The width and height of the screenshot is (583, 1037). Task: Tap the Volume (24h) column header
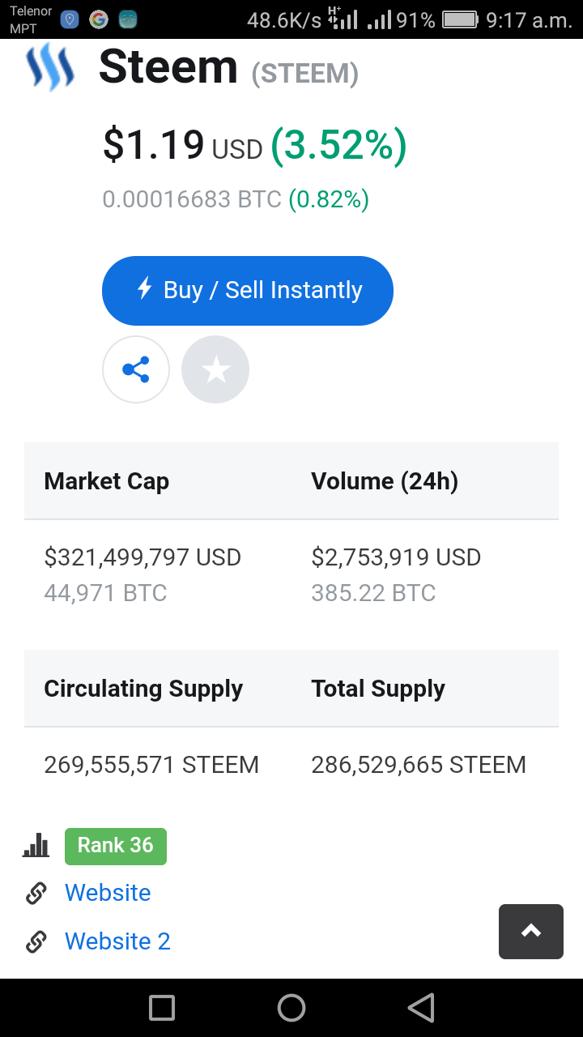coord(385,481)
